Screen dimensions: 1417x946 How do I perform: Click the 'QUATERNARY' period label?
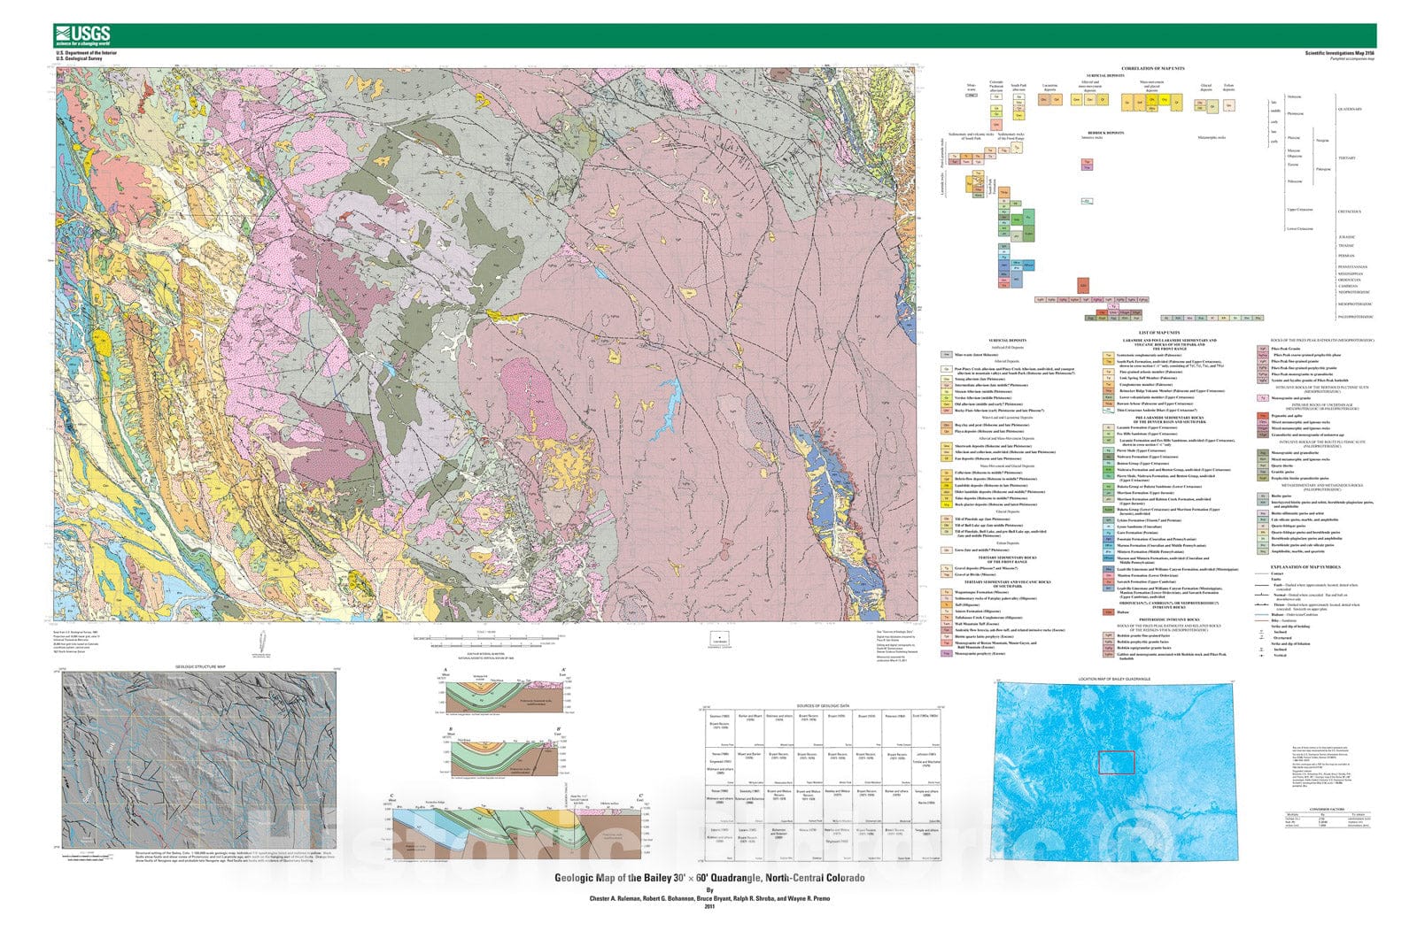coord(1350,110)
